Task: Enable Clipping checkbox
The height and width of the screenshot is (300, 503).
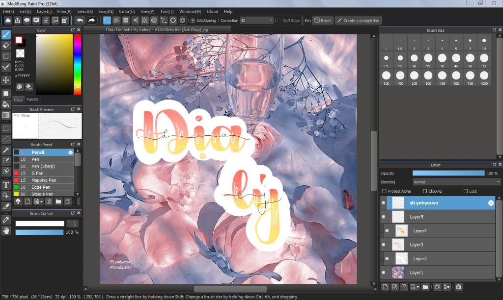Action: (x=425, y=191)
